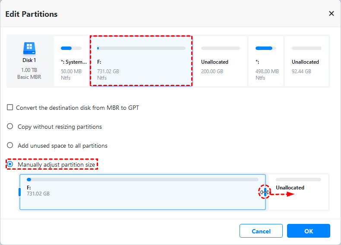
Task: Select the F: partition in disk map
Action: [141, 61]
